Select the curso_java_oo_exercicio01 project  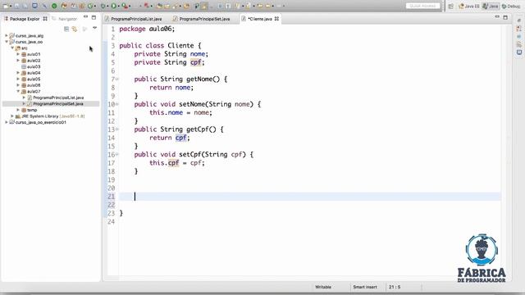[x=38, y=122]
